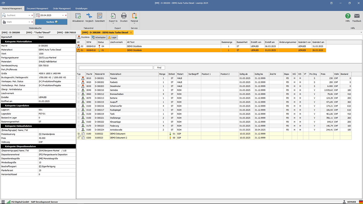Collapse the Kategorie: Lagerdaten section

(3, 105)
